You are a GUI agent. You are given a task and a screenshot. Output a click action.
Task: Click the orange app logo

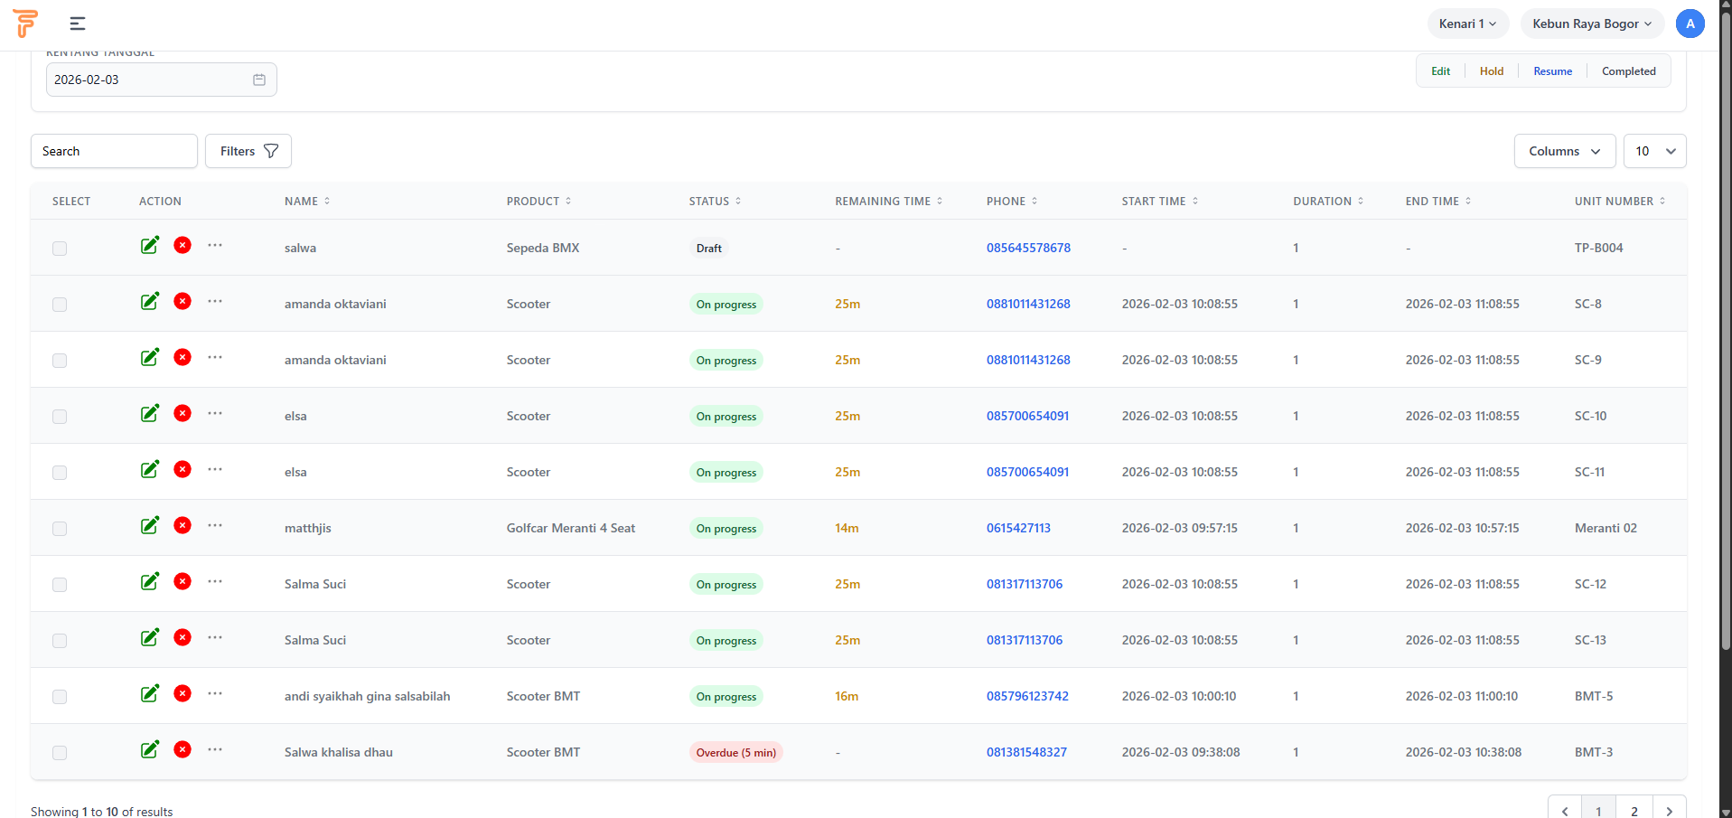26,24
